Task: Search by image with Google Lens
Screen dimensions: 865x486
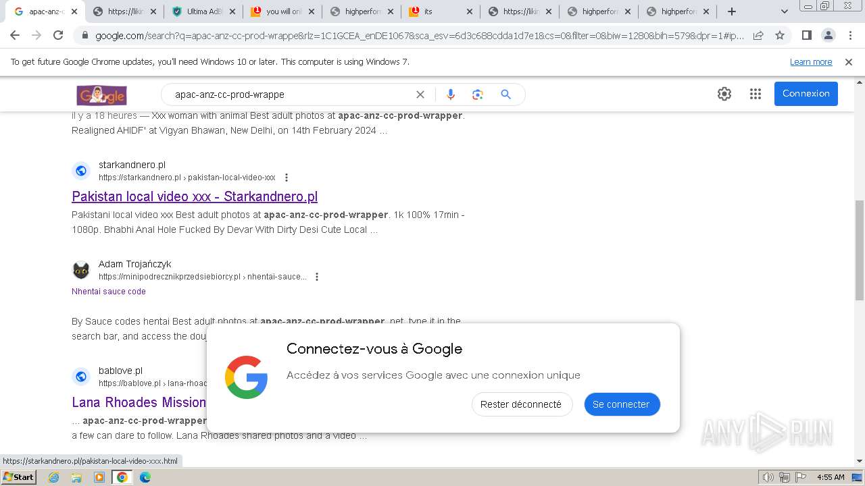Action: (x=478, y=94)
